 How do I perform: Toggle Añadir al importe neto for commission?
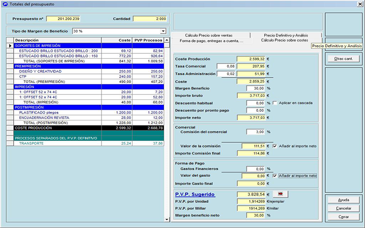click(x=275, y=146)
